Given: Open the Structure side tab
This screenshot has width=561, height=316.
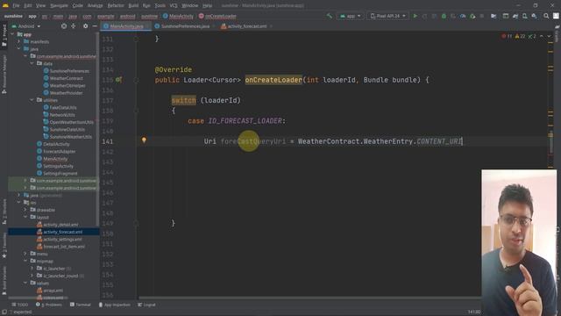Looking at the screenshot, I should pyautogui.click(x=4, y=212).
